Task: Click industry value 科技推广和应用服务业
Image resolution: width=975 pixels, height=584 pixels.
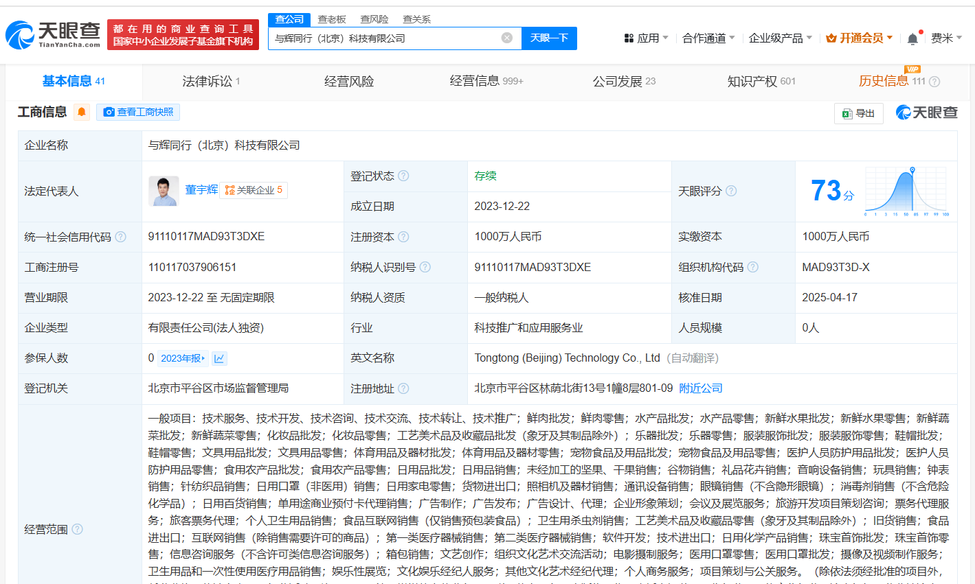Action: 528,328
